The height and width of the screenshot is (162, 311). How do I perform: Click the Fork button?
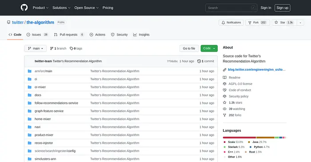tap(258, 23)
